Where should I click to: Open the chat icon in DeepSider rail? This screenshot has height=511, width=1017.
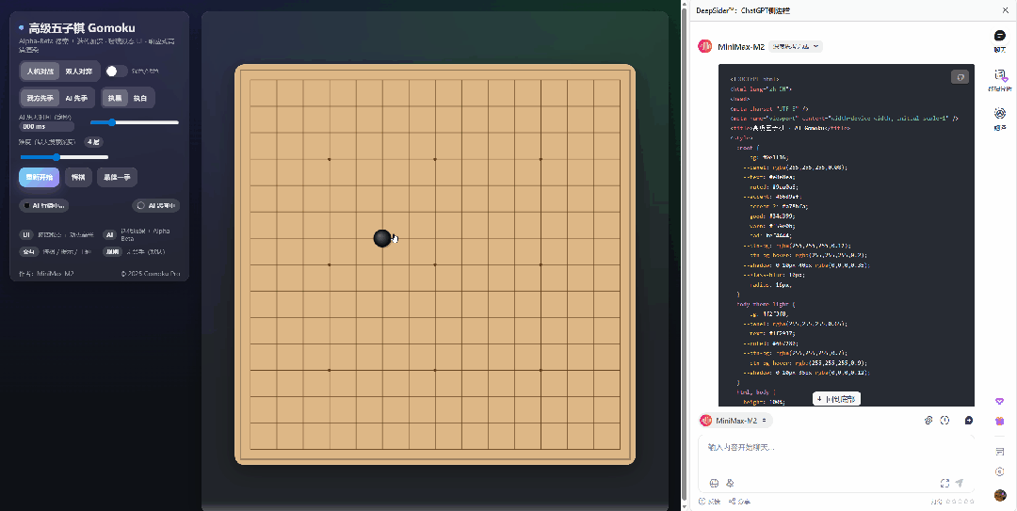pos(999,37)
